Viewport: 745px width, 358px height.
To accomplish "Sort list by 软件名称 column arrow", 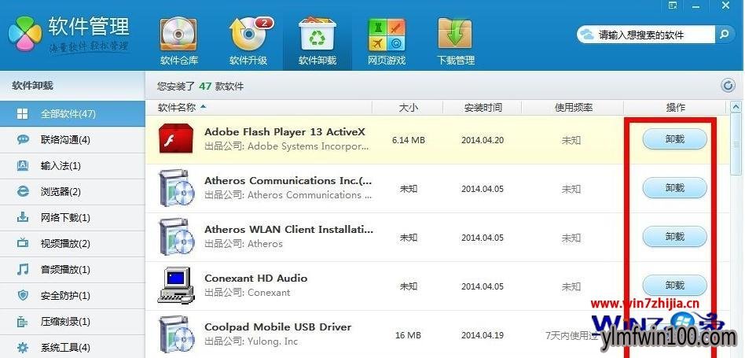I will pos(204,107).
